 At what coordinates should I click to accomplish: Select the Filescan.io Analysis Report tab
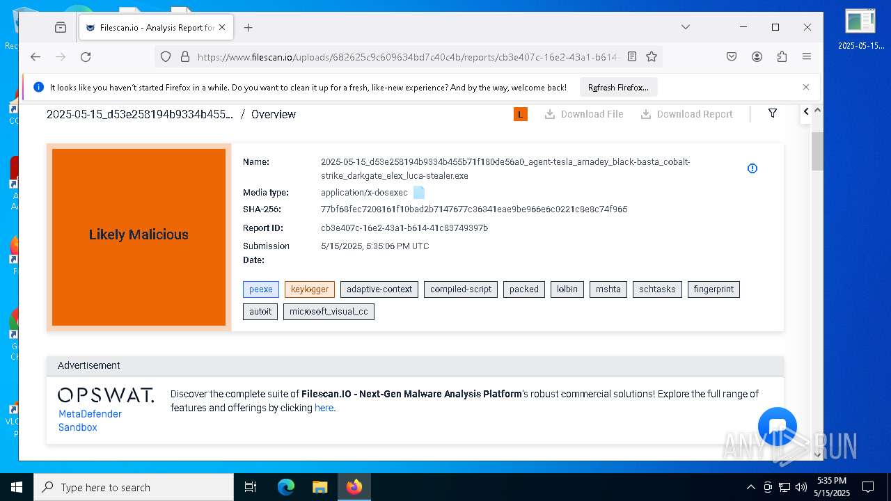(155, 27)
